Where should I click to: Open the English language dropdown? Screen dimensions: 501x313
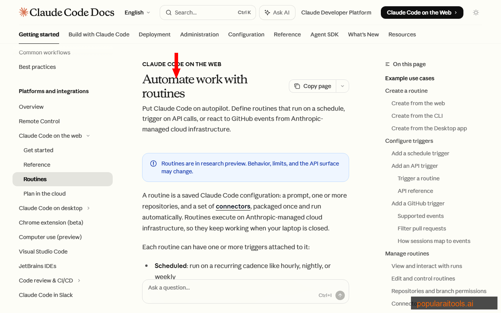pyautogui.click(x=137, y=12)
